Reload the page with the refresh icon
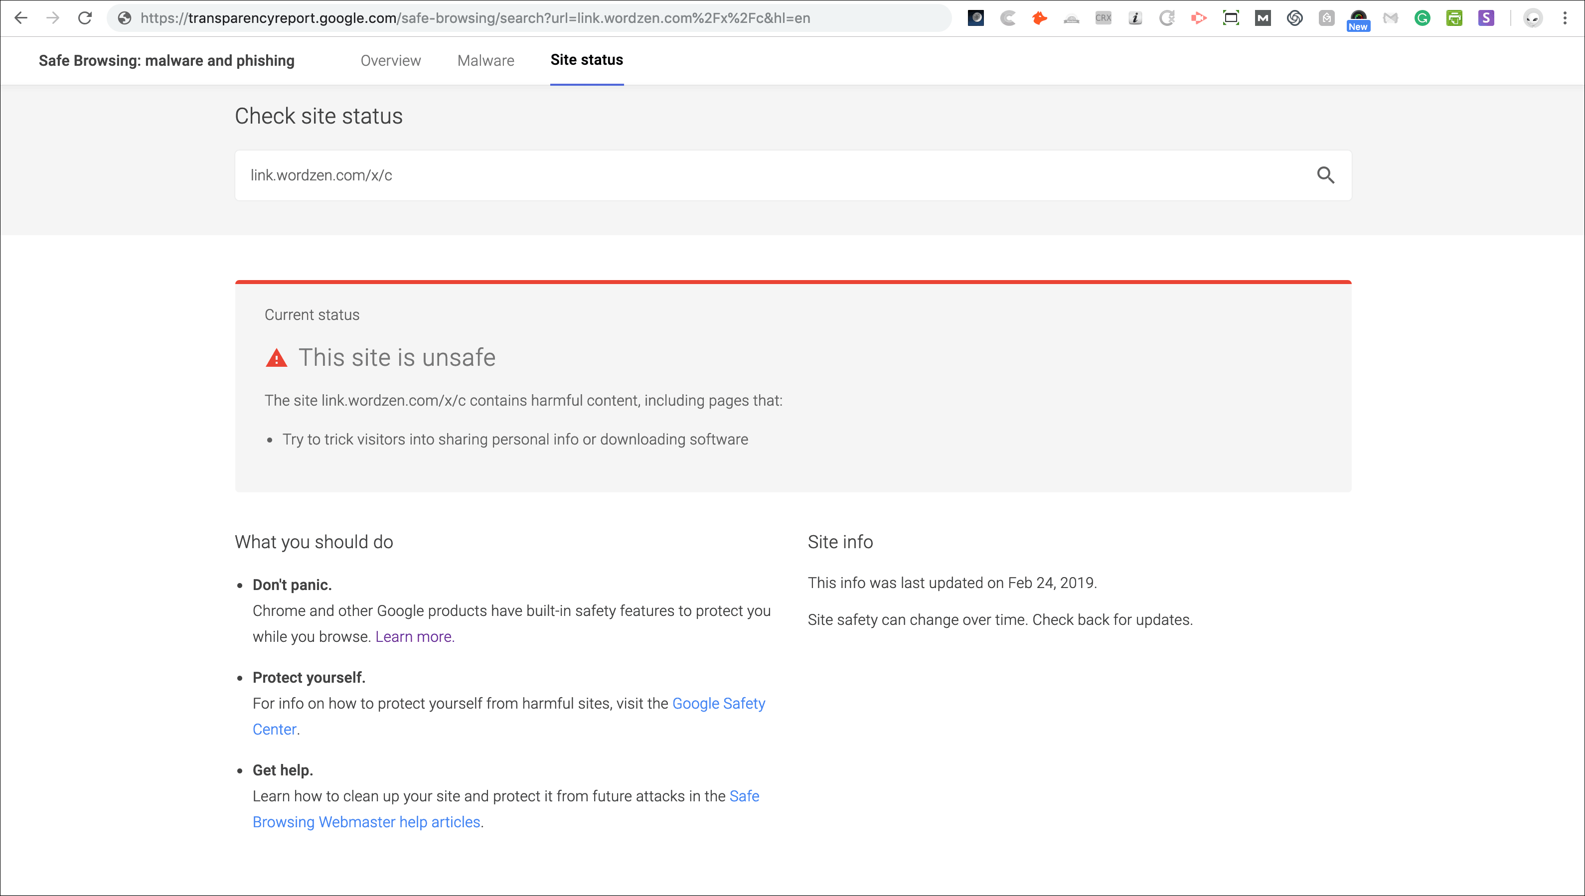Viewport: 1585px width, 896px height. click(x=85, y=18)
